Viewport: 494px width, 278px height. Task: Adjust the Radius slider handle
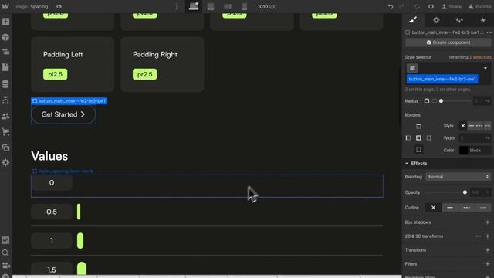coord(441,101)
